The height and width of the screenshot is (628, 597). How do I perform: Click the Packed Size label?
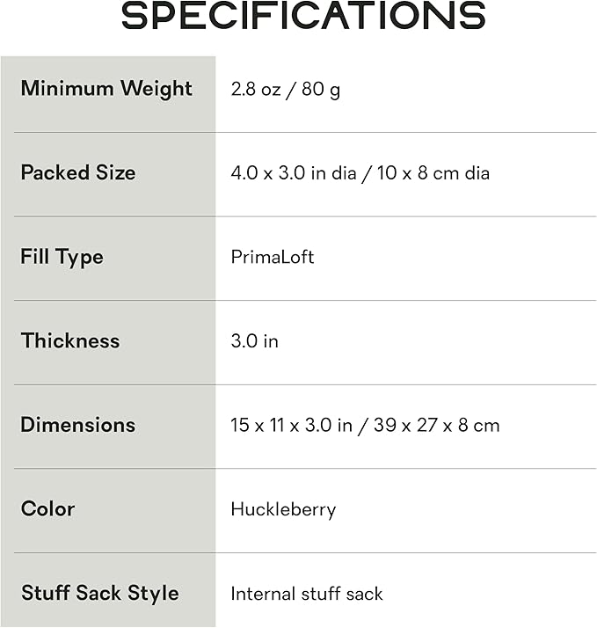[78, 172]
